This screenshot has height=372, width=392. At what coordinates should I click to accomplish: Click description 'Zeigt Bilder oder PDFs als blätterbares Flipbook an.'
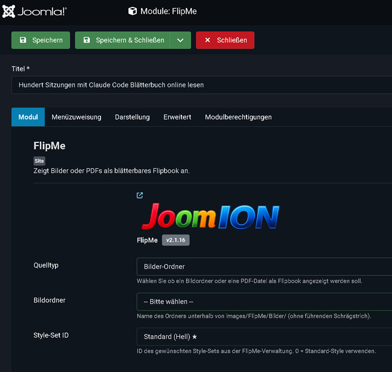[112, 171]
